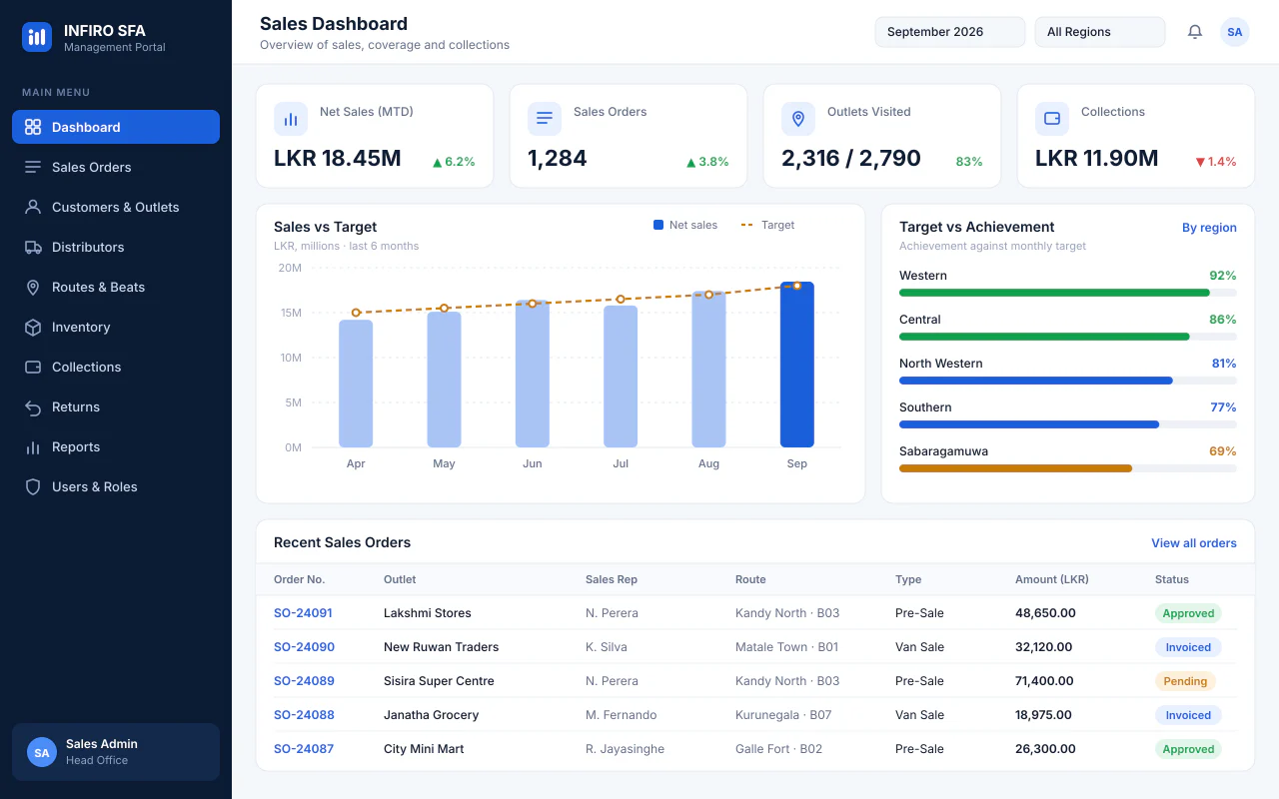Click the Returns arrow icon in sidebar

tap(33, 406)
